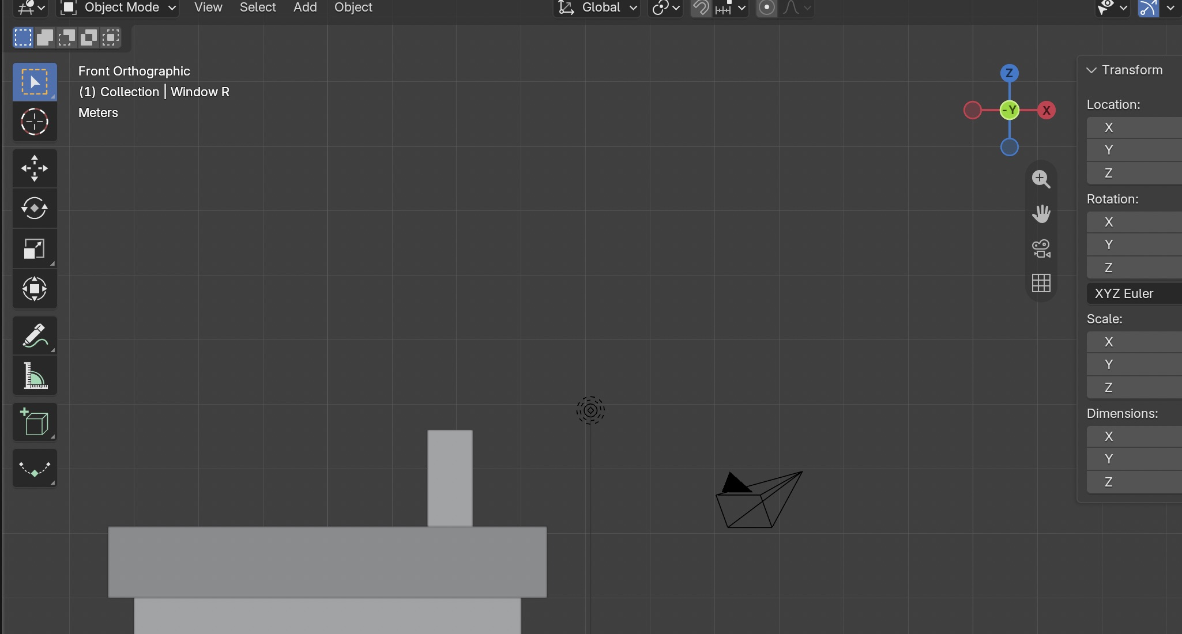1182x634 pixels.
Task: Open the Object menu
Action: [353, 7]
